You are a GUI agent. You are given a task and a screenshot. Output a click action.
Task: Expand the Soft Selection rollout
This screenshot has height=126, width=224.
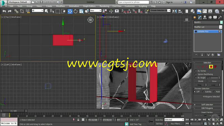(207, 104)
